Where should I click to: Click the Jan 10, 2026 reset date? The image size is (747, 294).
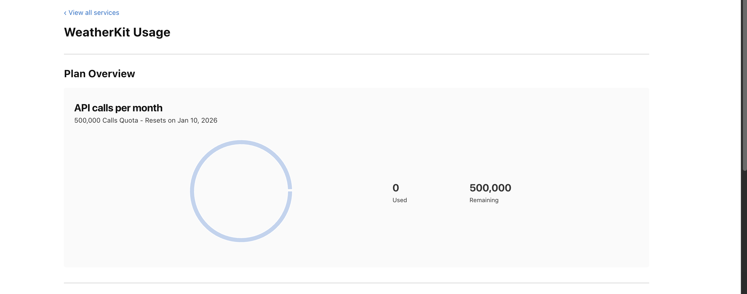(x=197, y=120)
